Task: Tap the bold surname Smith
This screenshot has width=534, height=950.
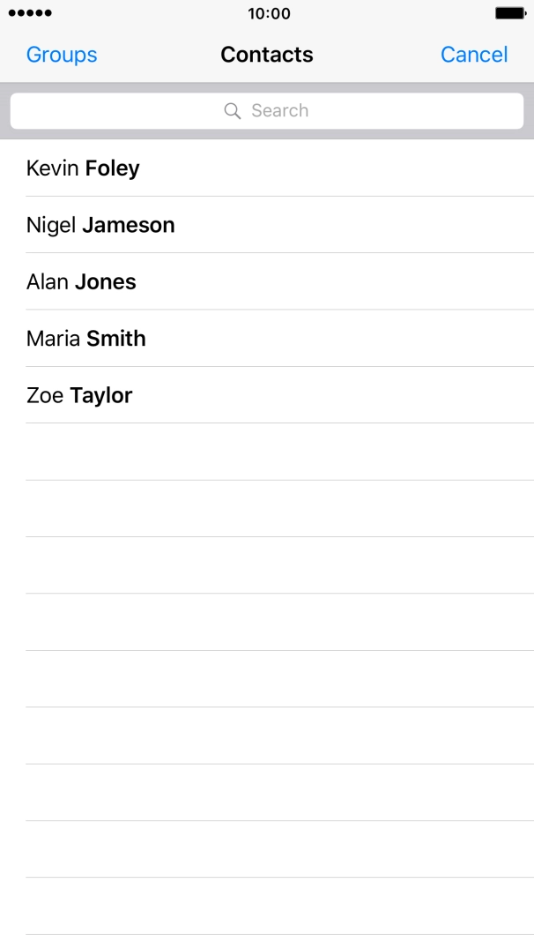Action: (116, 339)
